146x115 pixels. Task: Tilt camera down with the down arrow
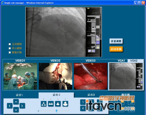pyautogui.click(x=16, y=110)
